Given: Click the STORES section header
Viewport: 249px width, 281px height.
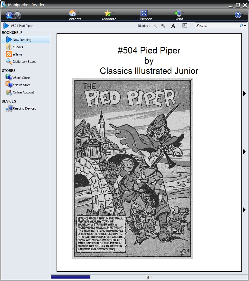Looking at the screenshot, I should [x=9, y=71].
